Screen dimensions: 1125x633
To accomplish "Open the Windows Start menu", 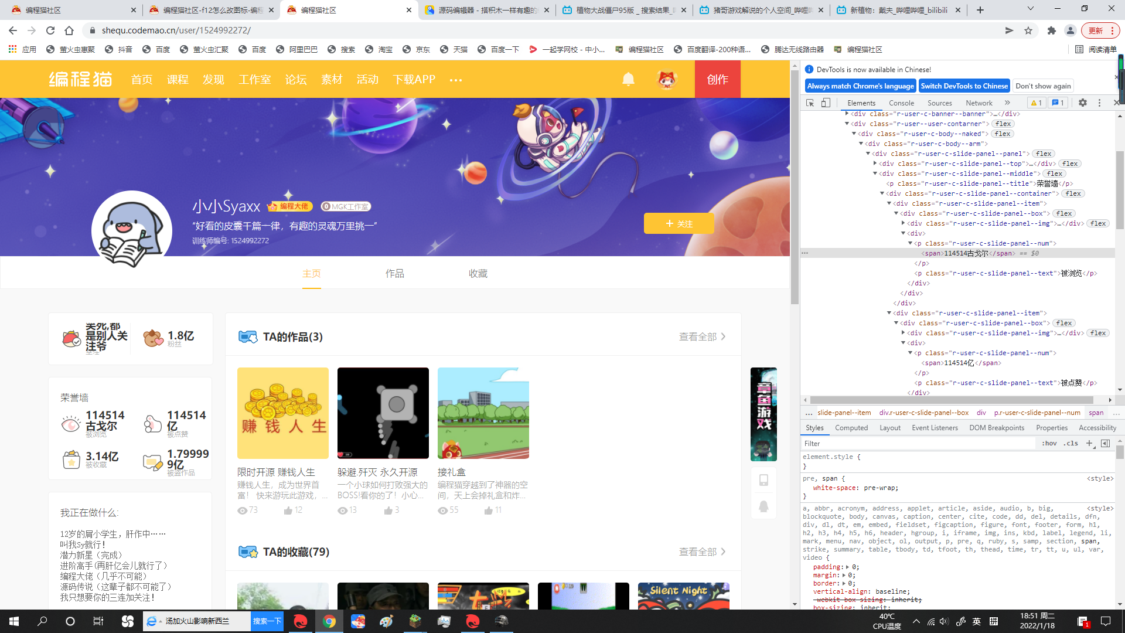I will coord(14,621).
